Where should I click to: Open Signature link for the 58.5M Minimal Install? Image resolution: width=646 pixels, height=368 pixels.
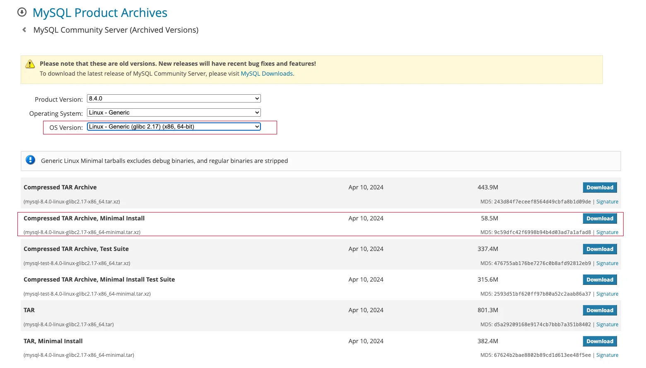(x=607, y=232)
